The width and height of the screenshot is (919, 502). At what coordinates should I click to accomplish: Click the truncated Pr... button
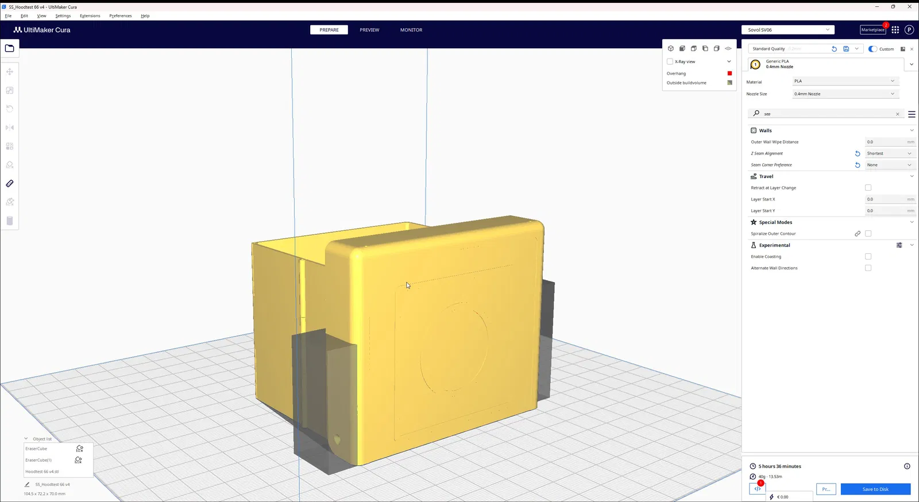point(826,489)
